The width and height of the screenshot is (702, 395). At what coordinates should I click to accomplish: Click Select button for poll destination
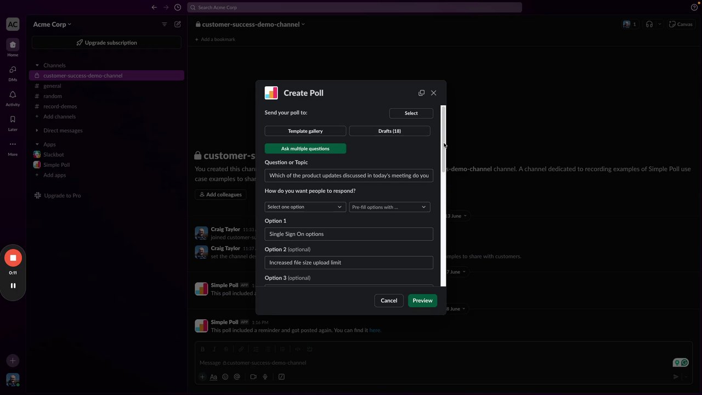411,113
